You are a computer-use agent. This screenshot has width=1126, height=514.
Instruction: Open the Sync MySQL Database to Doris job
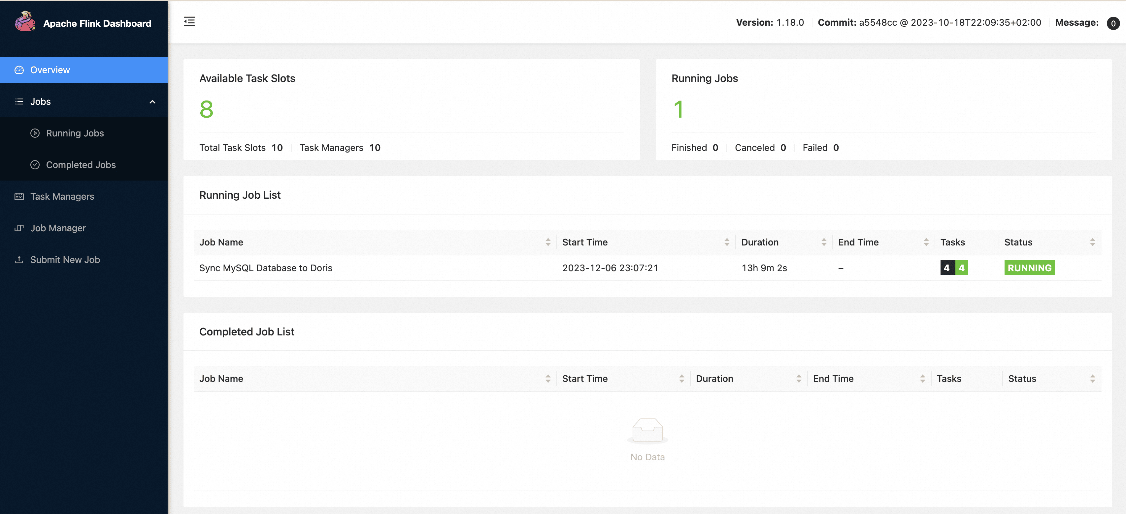click(266, 268)
